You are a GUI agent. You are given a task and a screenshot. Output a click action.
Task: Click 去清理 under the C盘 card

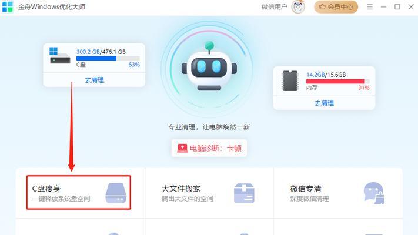[95, 80]
